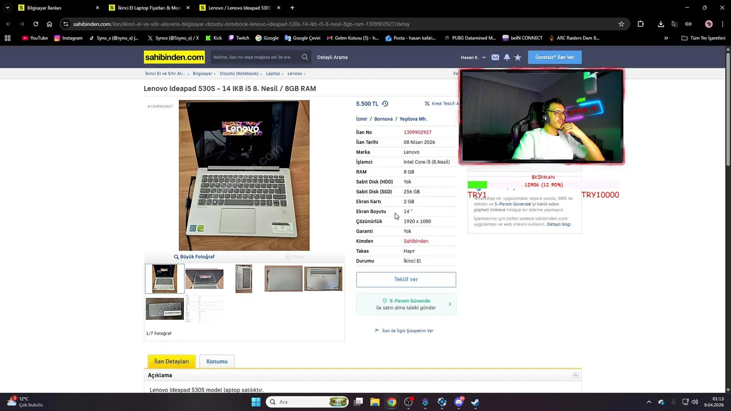Select the laptop underside thumbnail photo
The height and width of the screenshot is (411, 731).
323,279
